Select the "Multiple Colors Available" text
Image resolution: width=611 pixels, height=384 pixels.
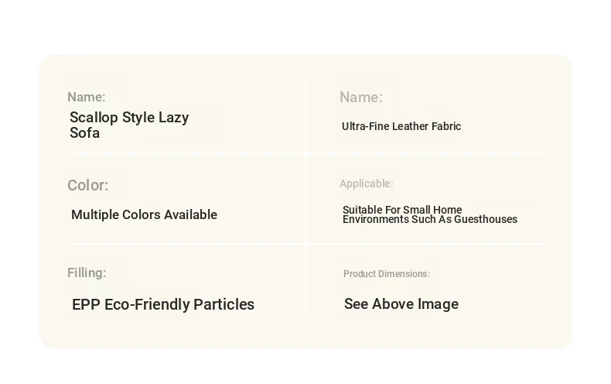click(144, 215)
